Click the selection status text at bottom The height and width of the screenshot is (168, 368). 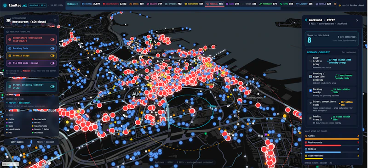[184, 162]
